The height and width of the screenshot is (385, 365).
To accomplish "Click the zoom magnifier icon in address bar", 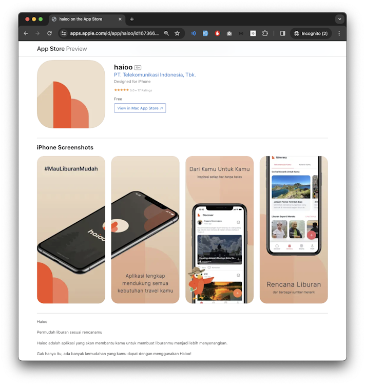I will [166, 33].
